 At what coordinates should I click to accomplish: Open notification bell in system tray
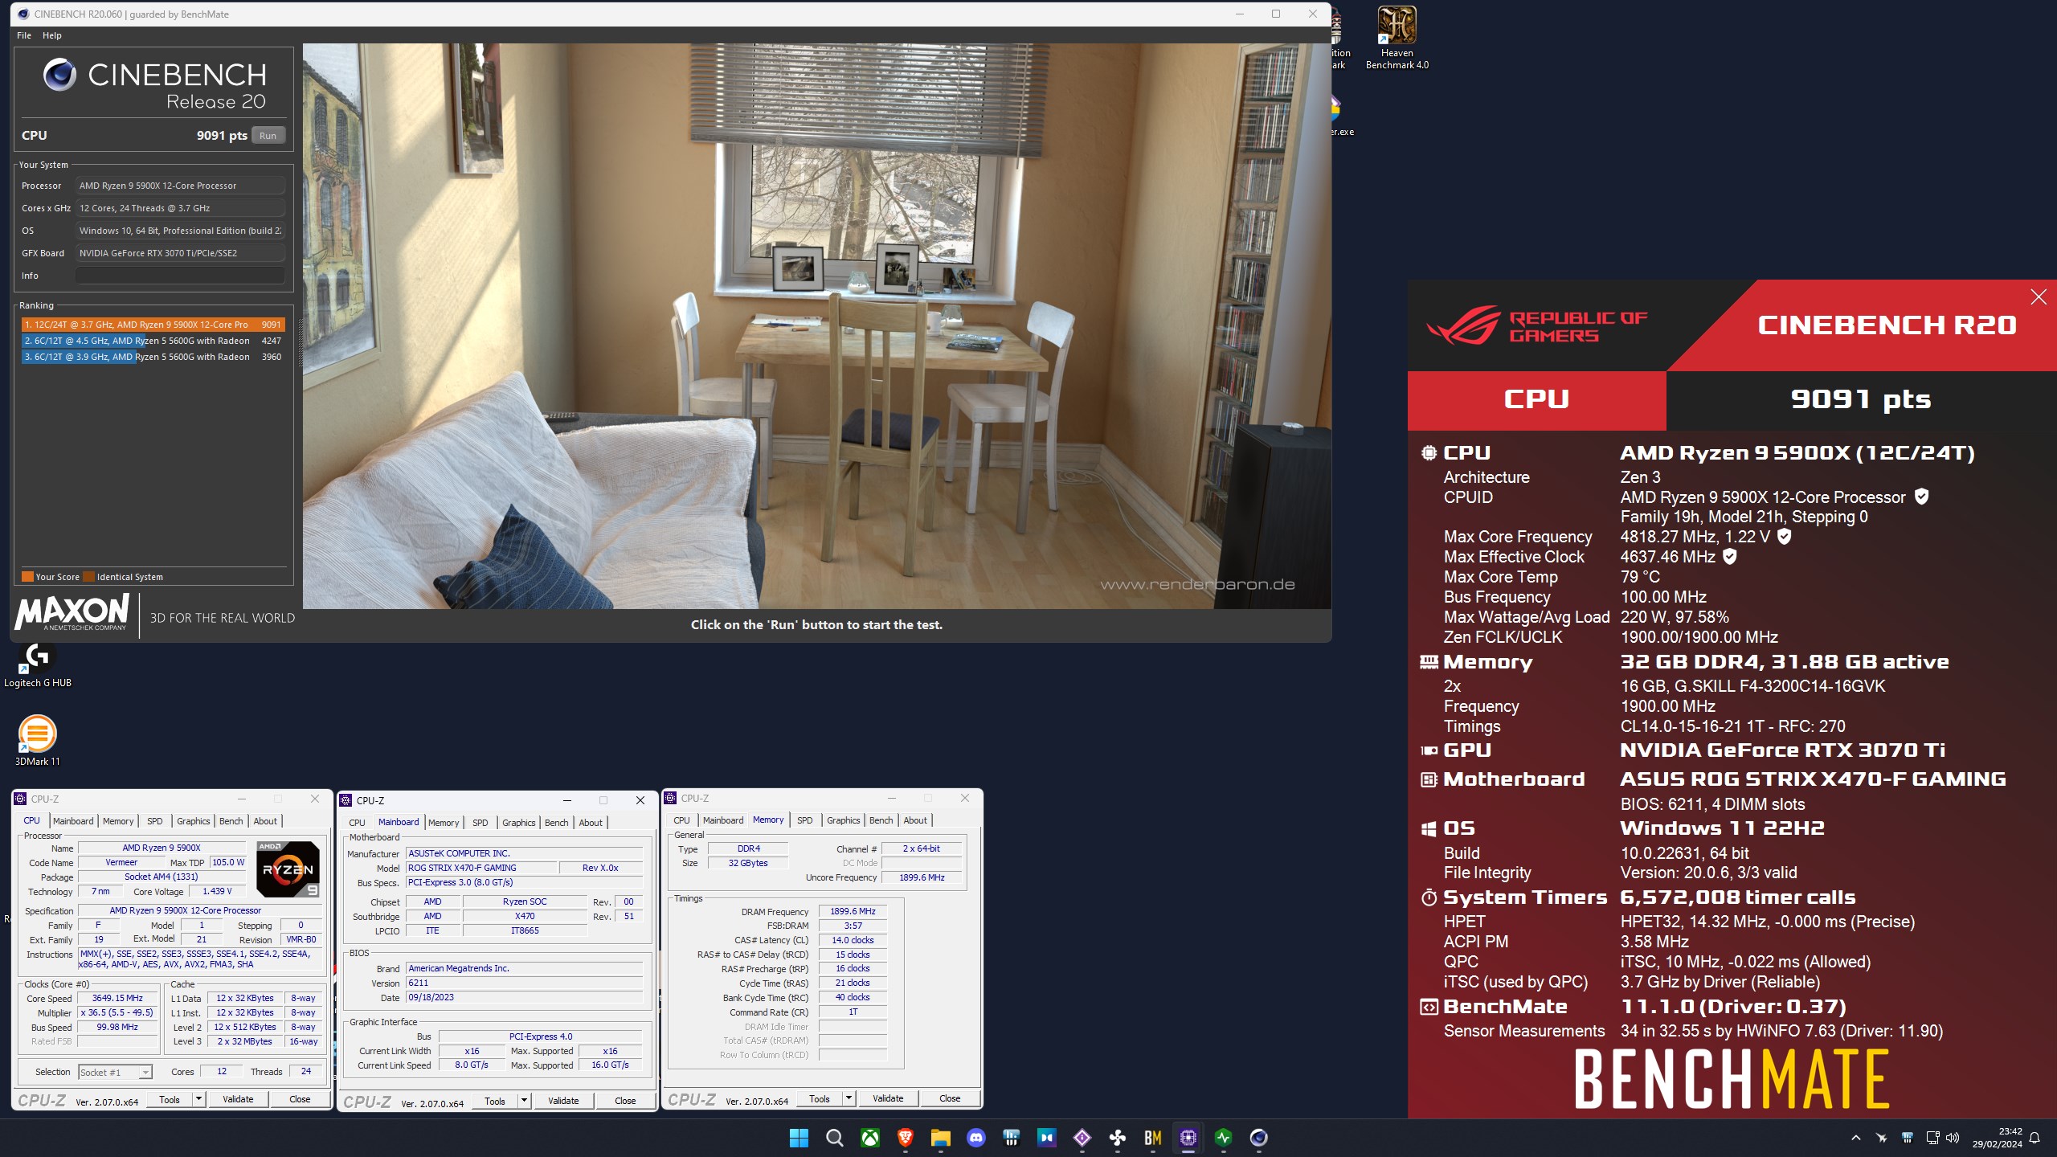[x=2035, y=1138]
